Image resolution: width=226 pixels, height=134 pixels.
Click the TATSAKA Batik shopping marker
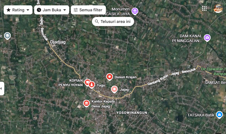[x=219, y=115]
